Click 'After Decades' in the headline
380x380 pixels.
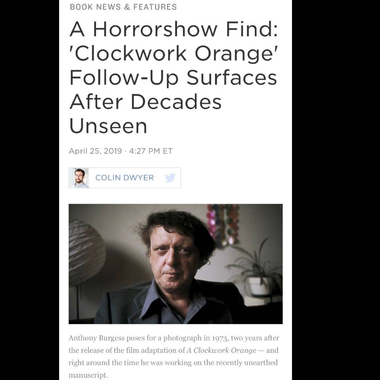point(145,102)
